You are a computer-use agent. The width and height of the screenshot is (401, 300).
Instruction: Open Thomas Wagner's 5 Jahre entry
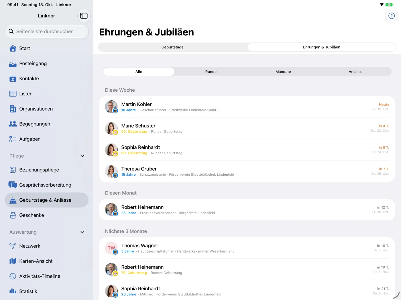point(247,248)
